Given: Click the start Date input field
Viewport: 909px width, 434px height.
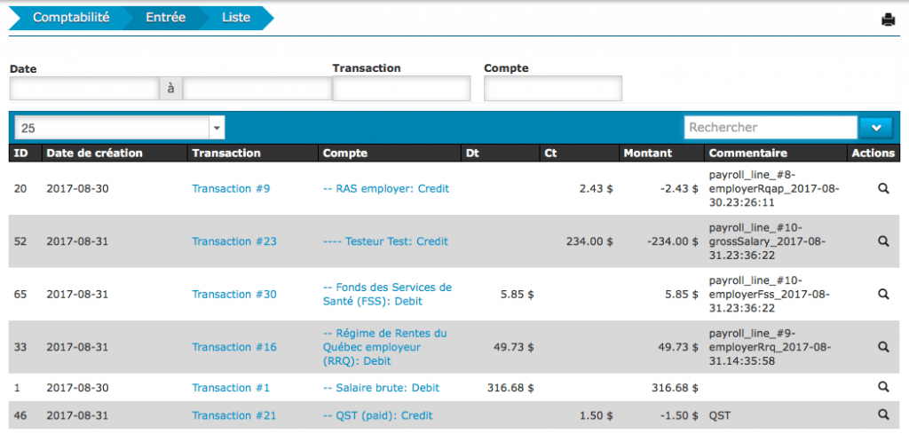Looking at the screenshot, I should (83, 89).
